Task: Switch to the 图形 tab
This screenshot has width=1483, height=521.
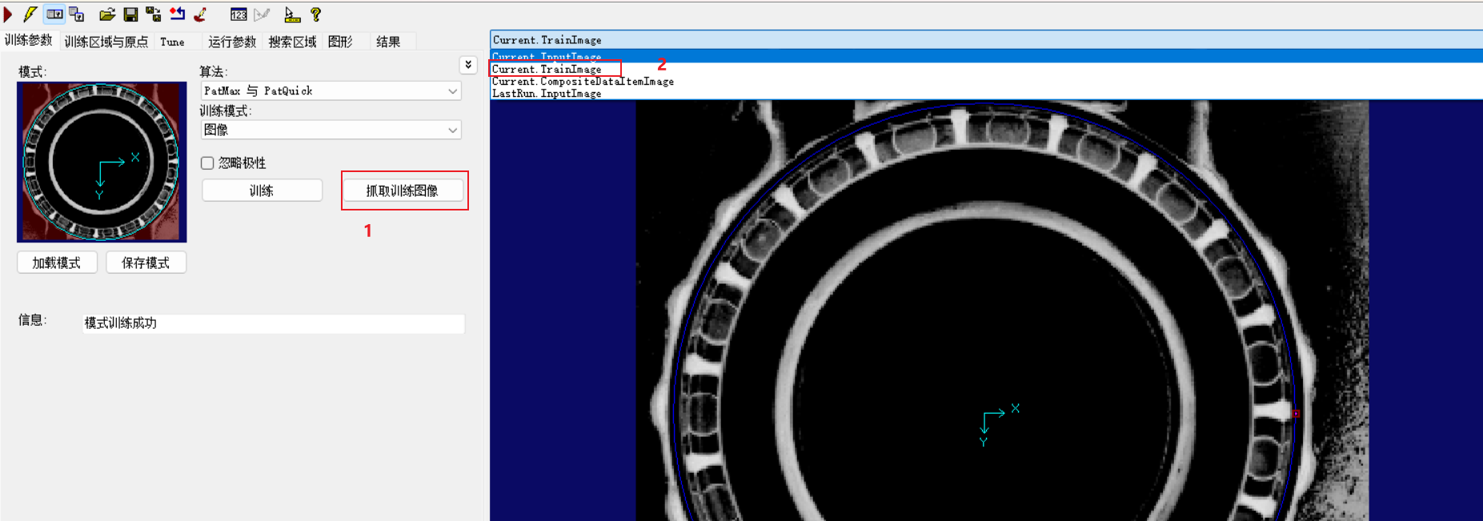Action: point(340,42)
